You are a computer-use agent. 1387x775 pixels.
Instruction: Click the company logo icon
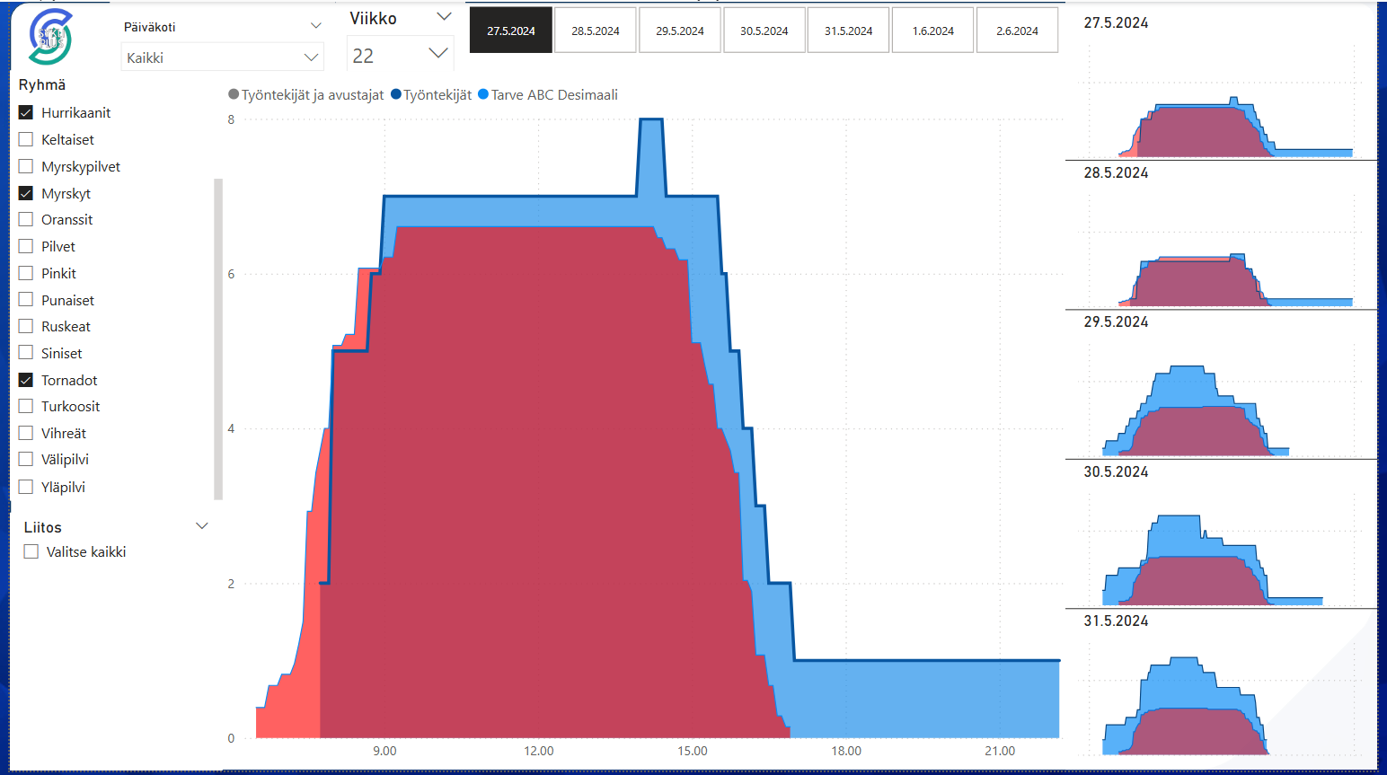tap(49, 38)
